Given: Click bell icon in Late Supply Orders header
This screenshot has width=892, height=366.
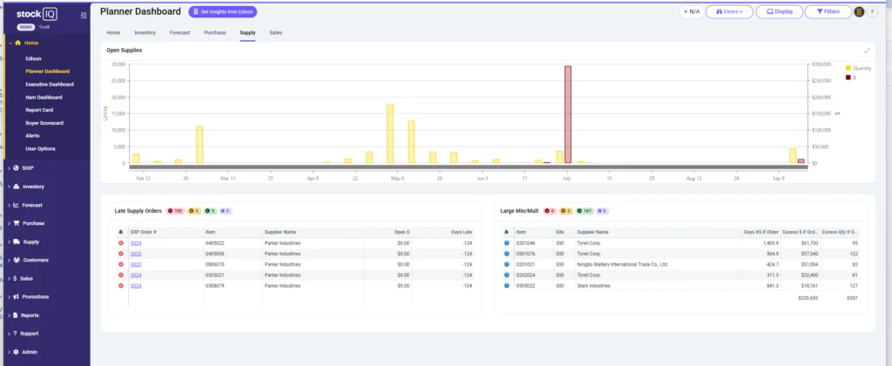Looking at the screenshot, I should tap(120, 232).
